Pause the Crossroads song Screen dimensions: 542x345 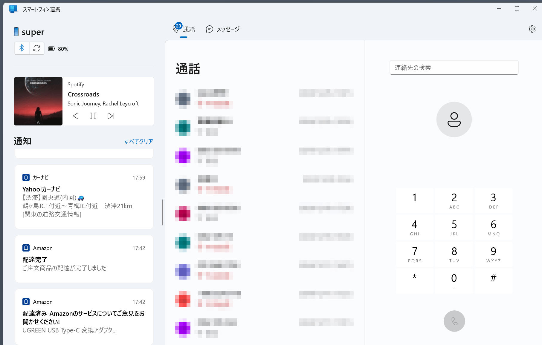93,116
